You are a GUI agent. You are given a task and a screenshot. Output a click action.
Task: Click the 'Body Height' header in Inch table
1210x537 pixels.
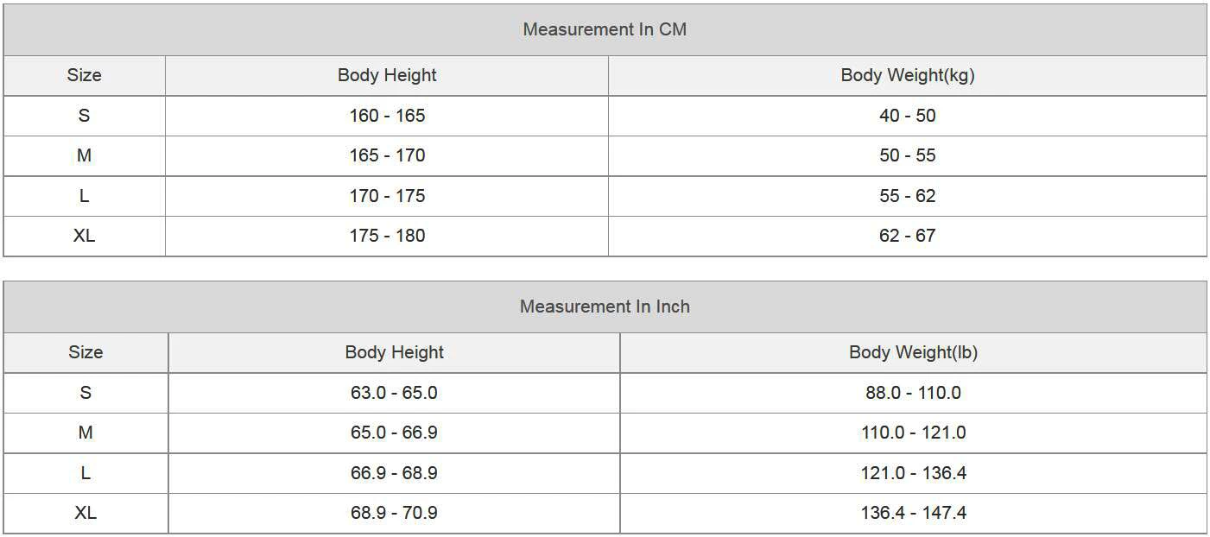click(394, 352)
